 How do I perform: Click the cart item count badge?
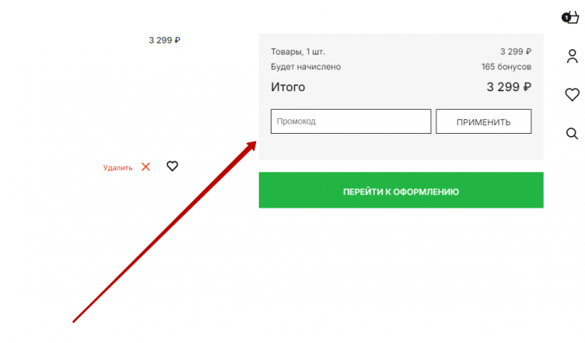coord(566,17)
